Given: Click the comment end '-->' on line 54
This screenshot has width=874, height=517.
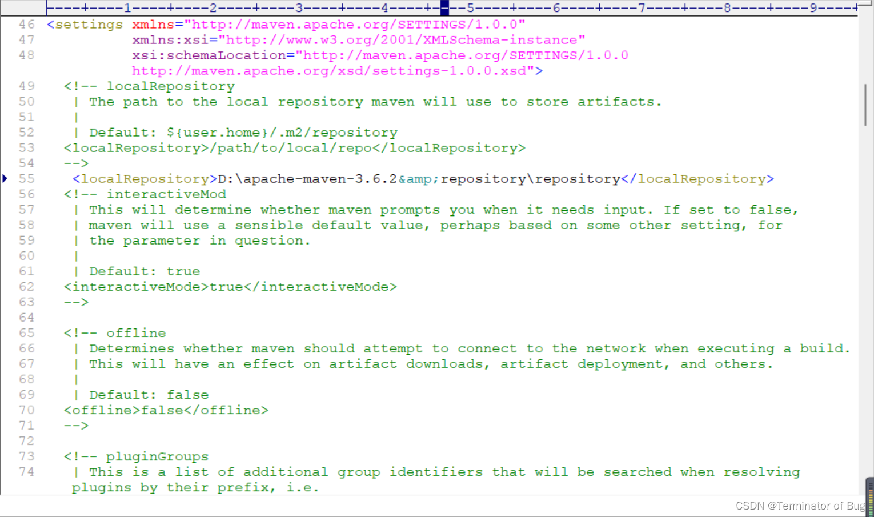Looking at the screenshot, I should pos(77,163).
